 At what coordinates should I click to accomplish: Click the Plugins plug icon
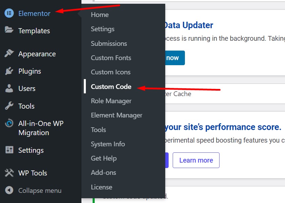[x=9, y=71]
